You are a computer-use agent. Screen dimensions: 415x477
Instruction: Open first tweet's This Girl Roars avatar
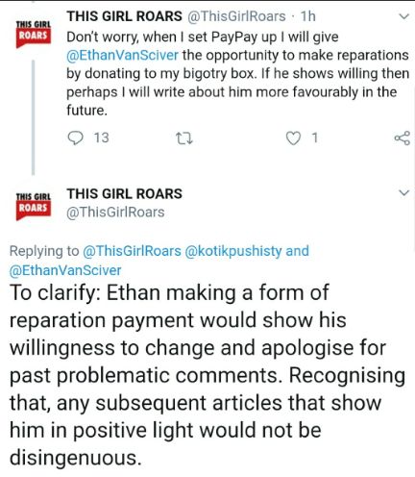34,34
